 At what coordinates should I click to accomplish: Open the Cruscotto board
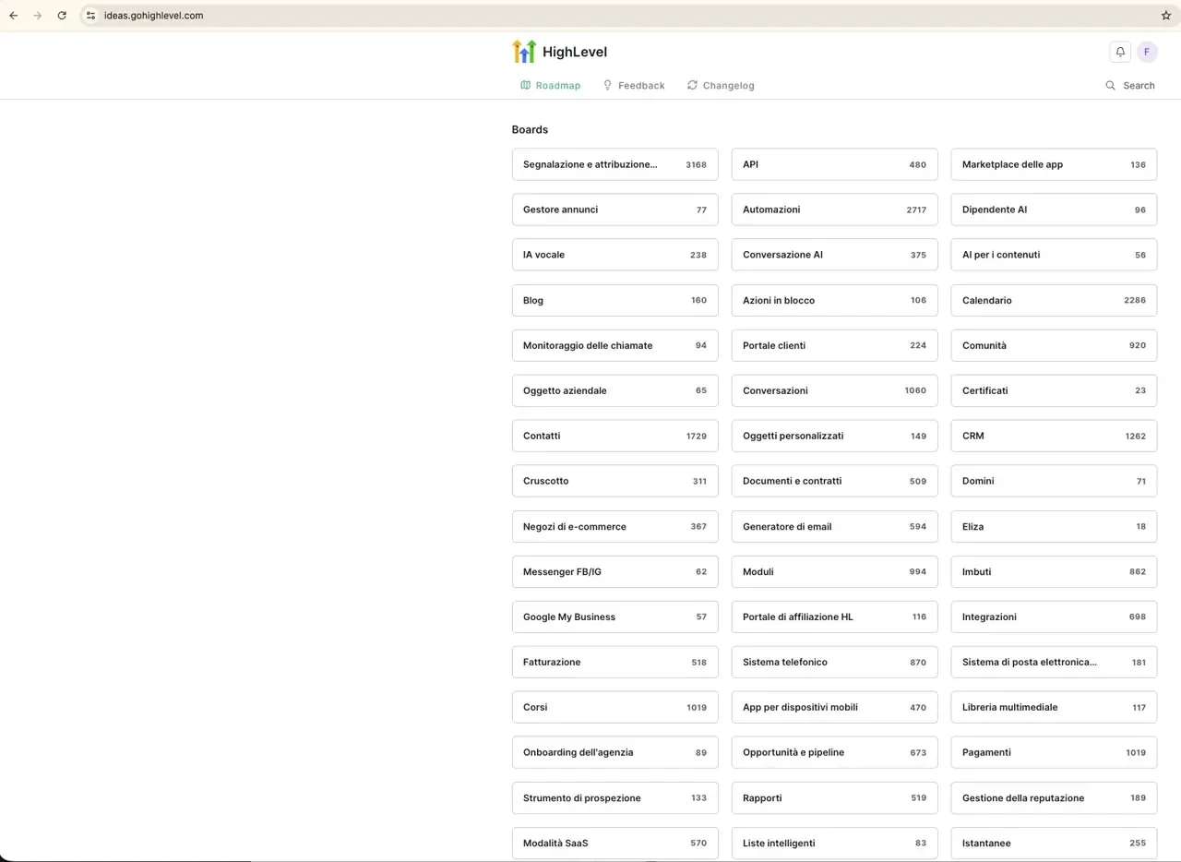pos(614,481)
